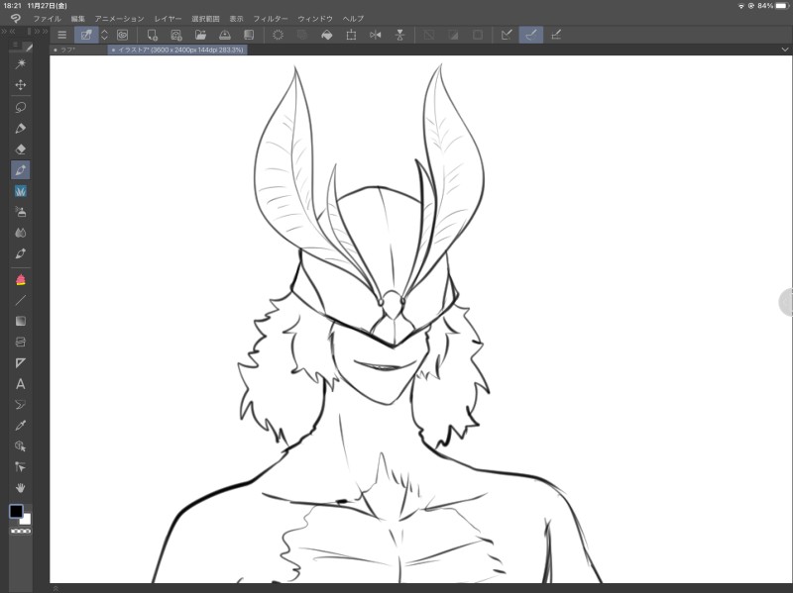This screenshot has height=593, width=793.
Task: Select the Text tool
Action: click(21, 384)
